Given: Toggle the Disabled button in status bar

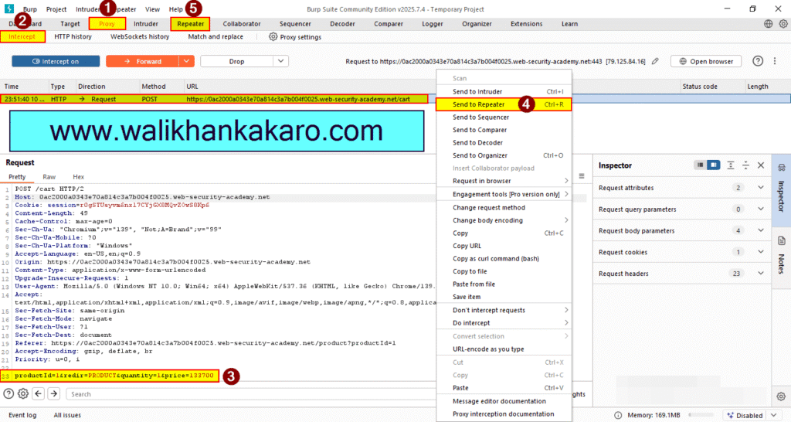Looking at the screenshot, I should coord(745,416).
